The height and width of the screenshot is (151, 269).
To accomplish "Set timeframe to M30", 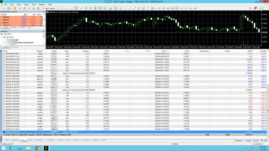I will (173, 8).
